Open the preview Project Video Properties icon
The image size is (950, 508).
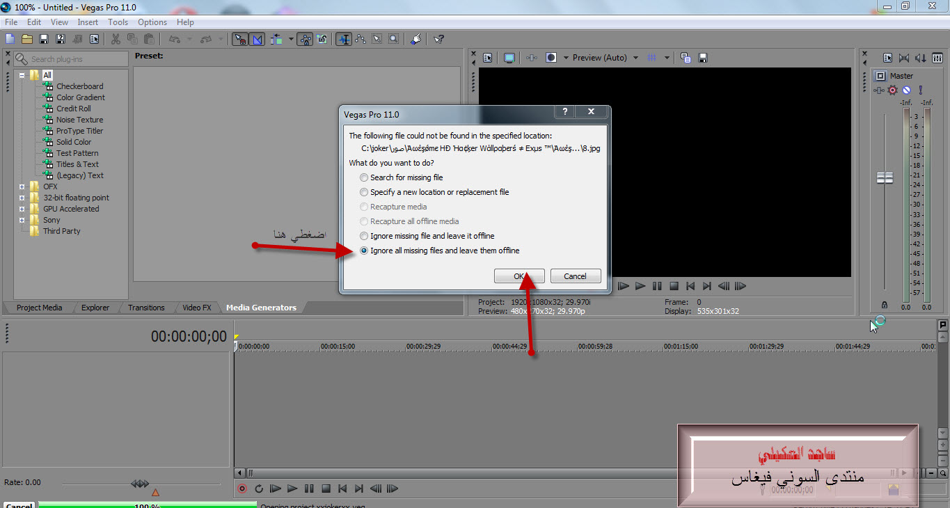(x=487, y=58)
